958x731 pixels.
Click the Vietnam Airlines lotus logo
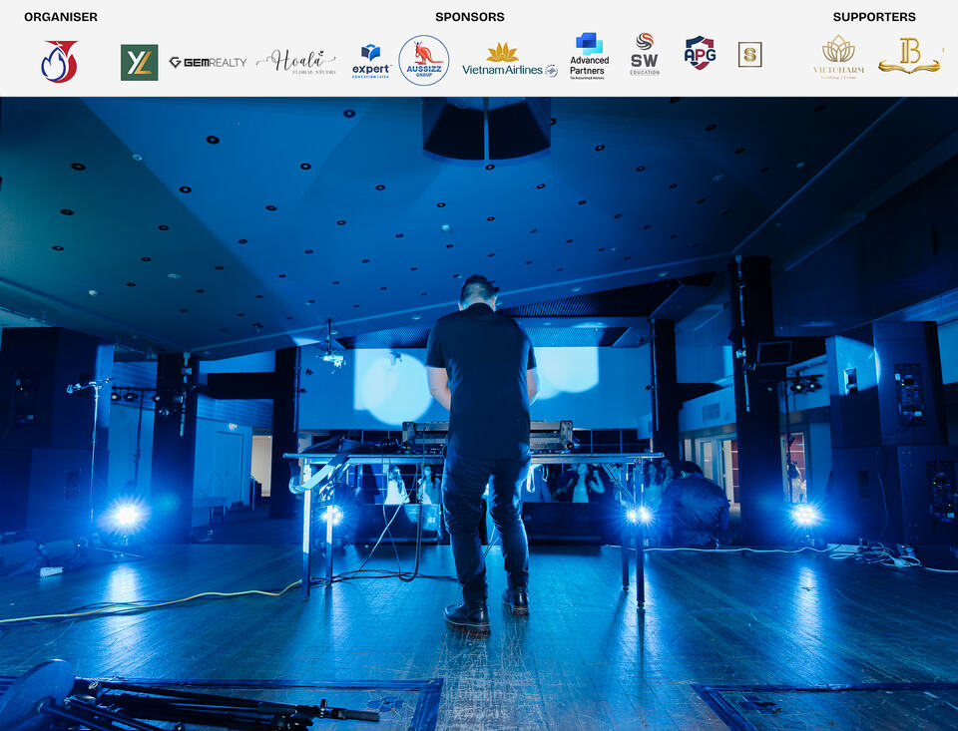(510, 60)
